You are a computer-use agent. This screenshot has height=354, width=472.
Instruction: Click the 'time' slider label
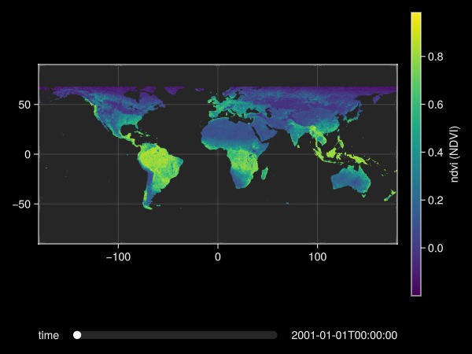point(49,335)
